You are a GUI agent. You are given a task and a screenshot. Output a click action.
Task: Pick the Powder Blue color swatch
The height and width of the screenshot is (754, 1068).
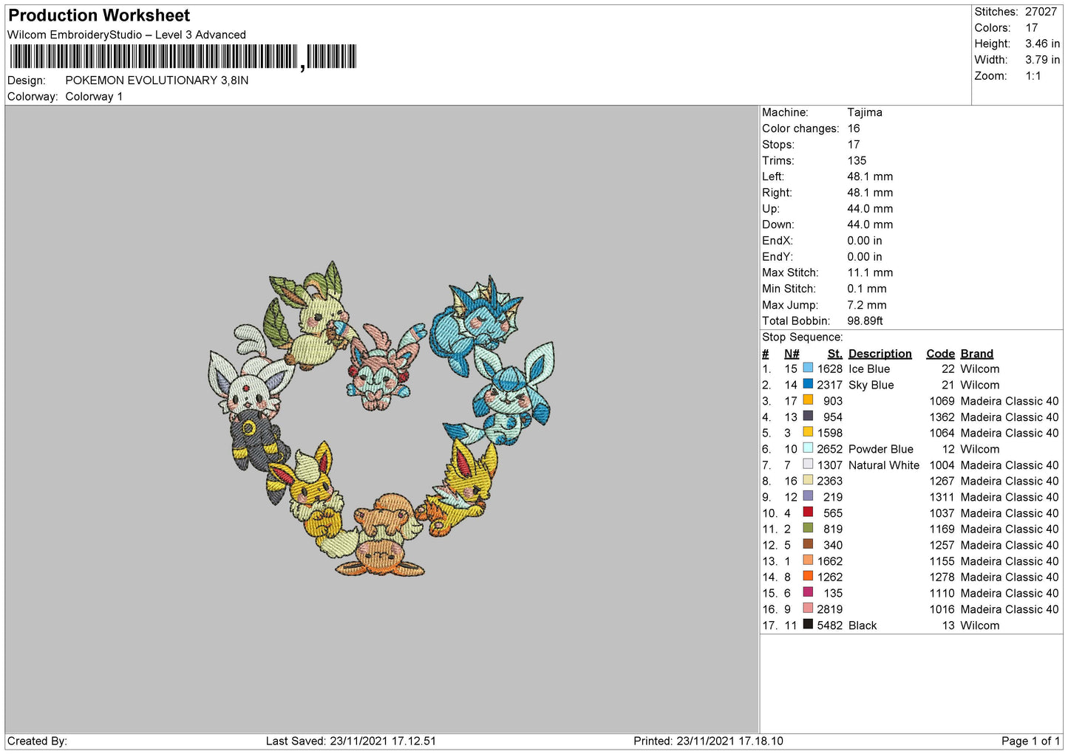[808, 448]
